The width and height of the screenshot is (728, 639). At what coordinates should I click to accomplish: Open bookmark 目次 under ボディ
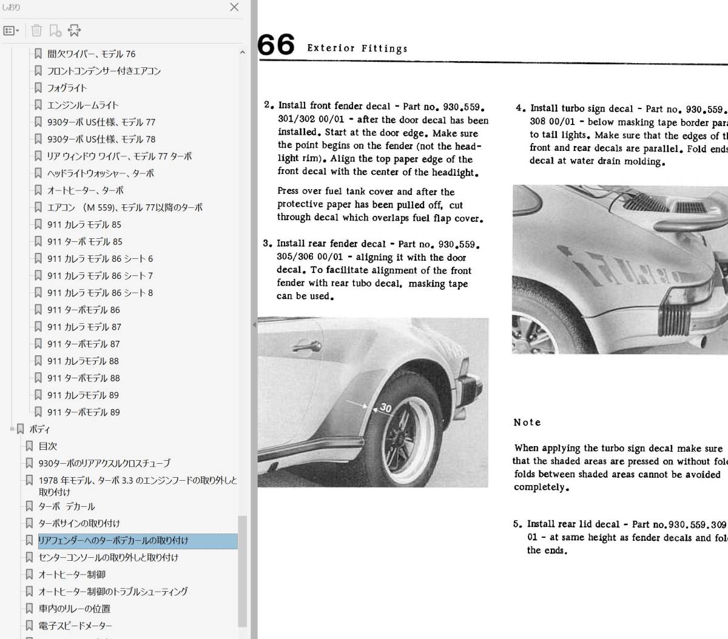47,446
